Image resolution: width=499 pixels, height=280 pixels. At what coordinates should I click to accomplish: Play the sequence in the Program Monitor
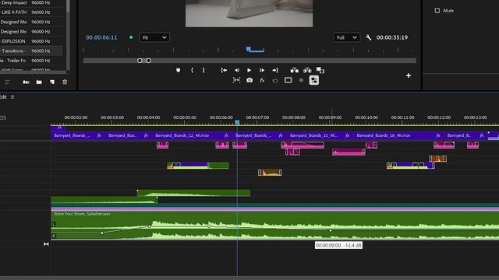[x=249, y=70]
